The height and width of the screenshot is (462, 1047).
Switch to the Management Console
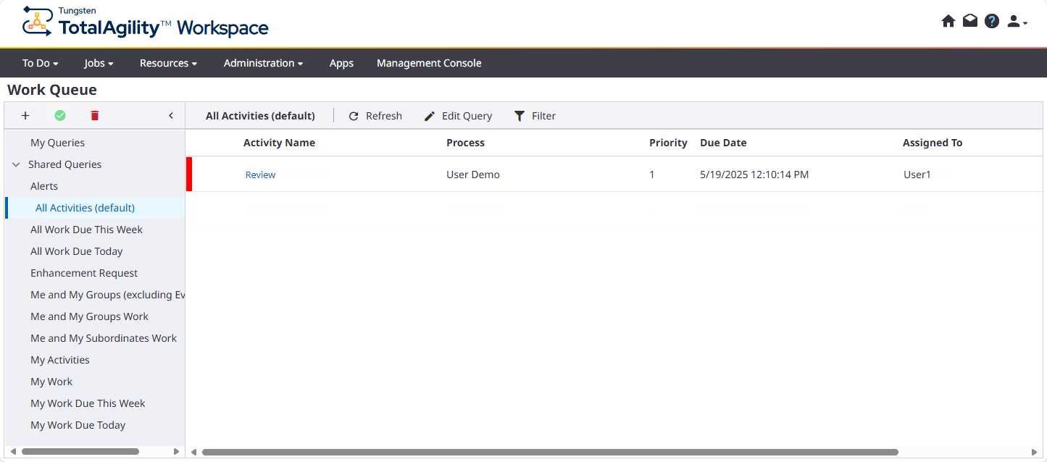429,63
